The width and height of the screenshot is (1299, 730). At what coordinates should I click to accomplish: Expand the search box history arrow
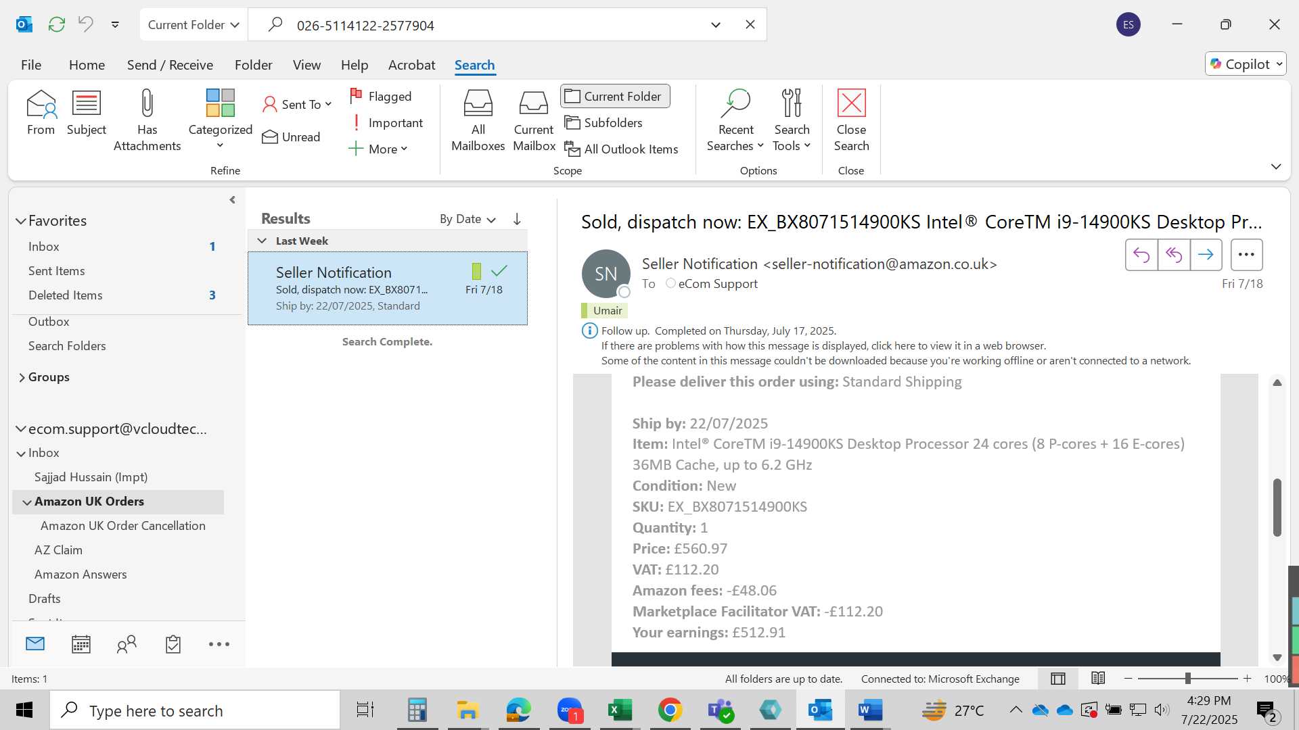[716, 25]
